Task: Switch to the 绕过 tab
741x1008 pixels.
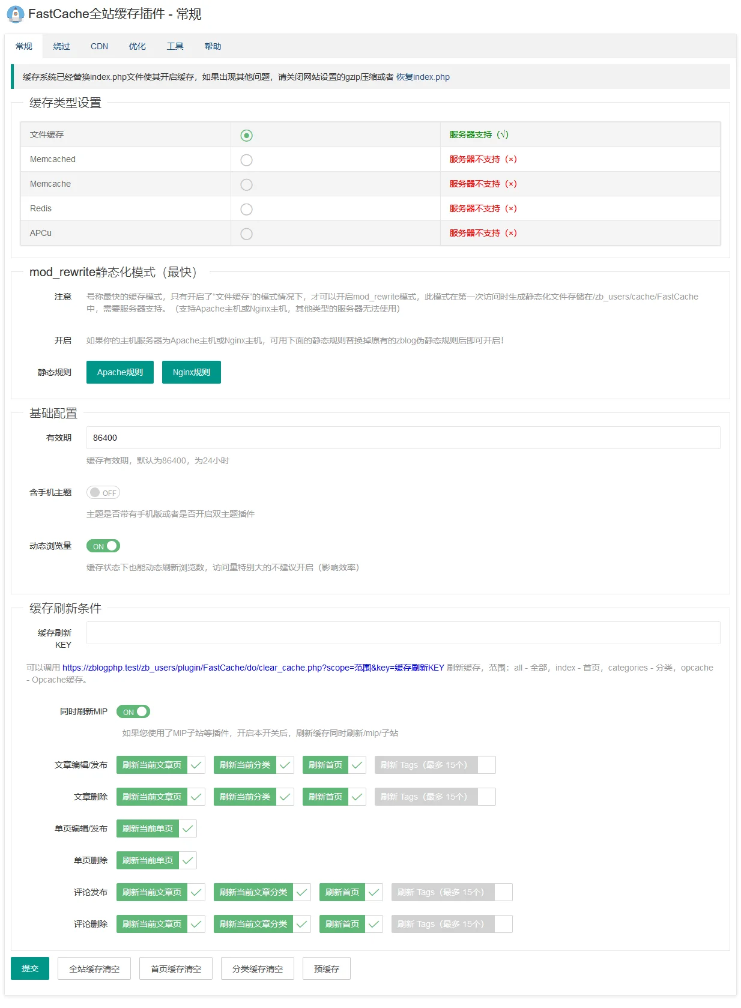Action: coord(61,46)
